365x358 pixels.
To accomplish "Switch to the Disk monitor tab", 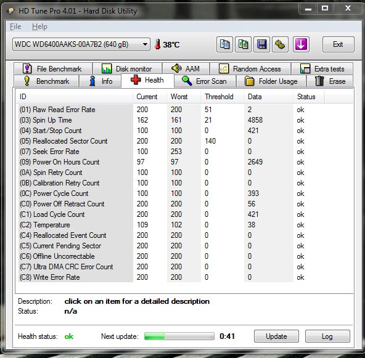I will (127, 69).
